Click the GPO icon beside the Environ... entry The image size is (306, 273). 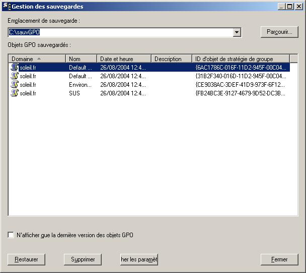(x=15, y=84)
